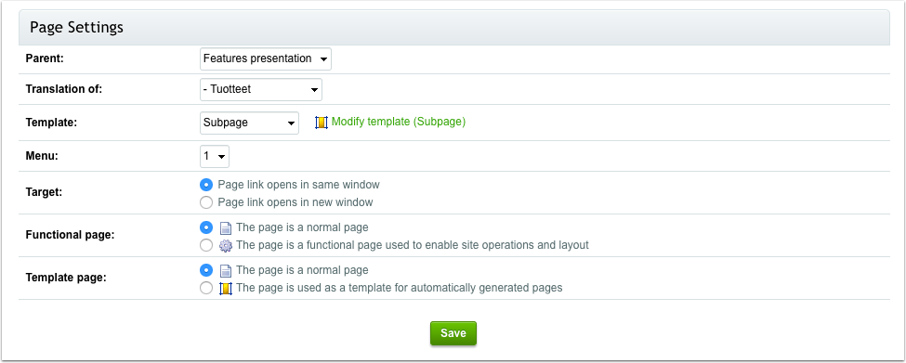Click the 'Target:' label
Screen dimensions: 906x363
click(44, 193)
